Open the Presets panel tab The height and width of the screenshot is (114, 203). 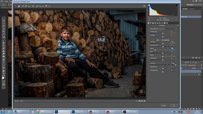(x=167, y=23)
